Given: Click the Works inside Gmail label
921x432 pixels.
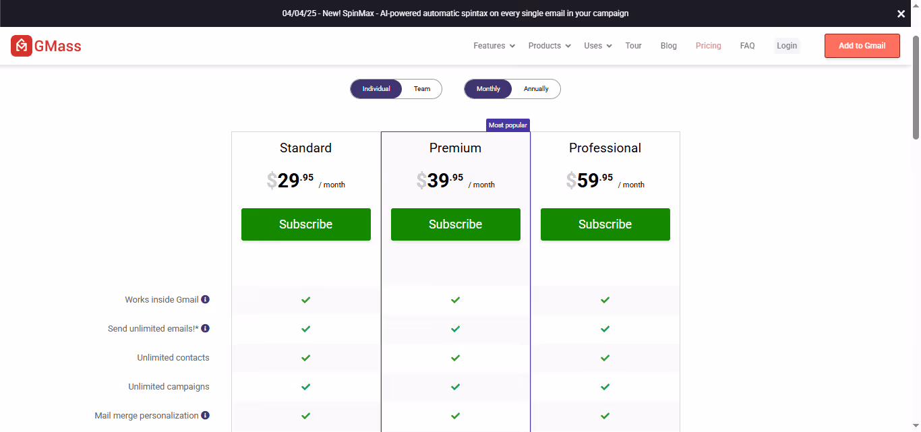Looking at the screenshot, I should click(162, 300).
